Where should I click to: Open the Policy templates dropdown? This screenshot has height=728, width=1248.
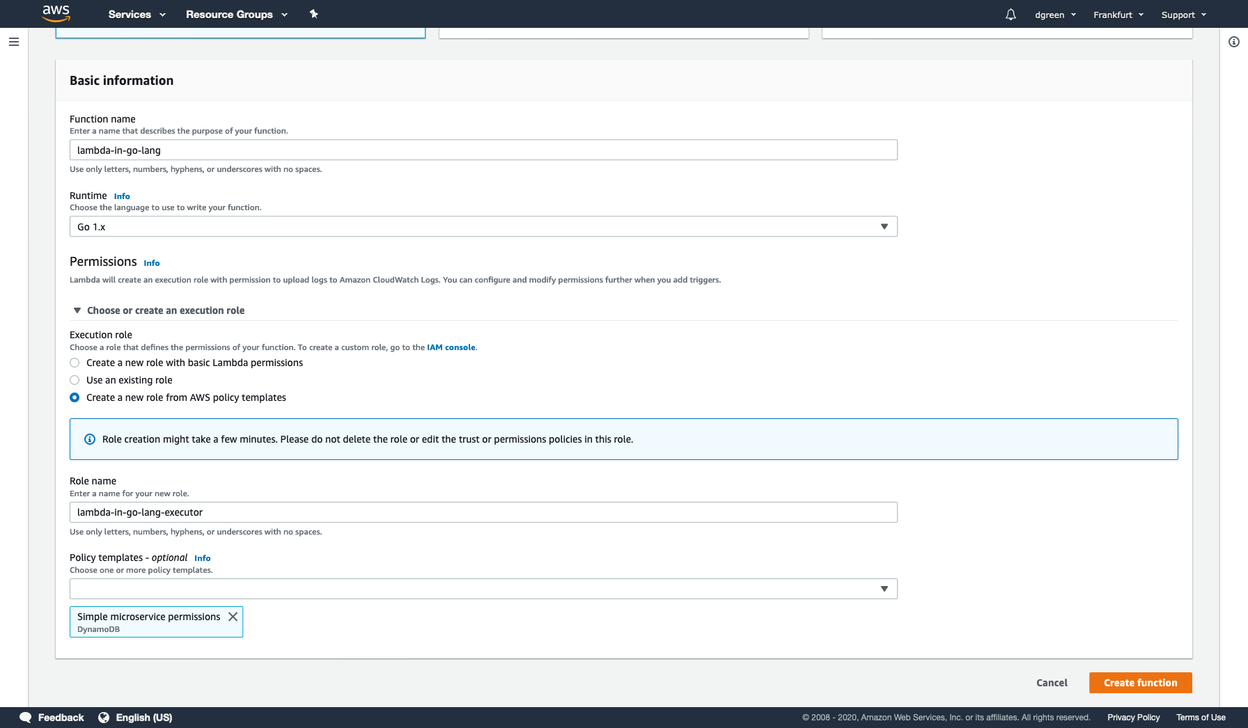pyautogui.click(x=483, y=589)
